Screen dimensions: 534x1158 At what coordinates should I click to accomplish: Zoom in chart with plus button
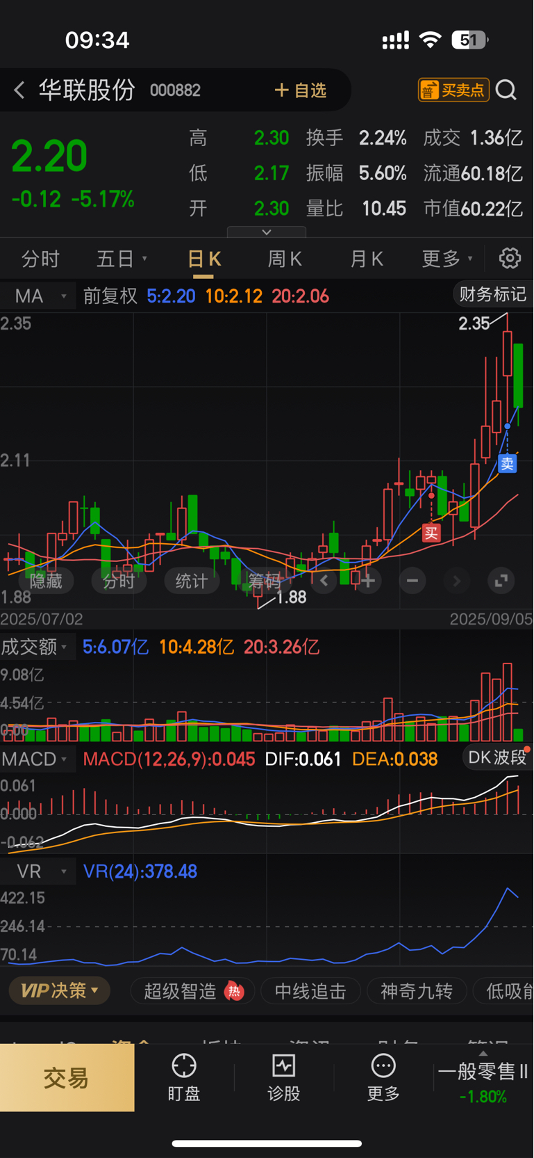pos(368,580)
